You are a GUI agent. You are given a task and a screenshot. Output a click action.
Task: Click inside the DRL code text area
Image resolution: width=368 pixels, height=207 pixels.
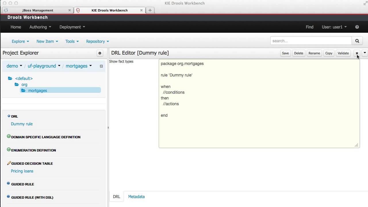point(259,103)
